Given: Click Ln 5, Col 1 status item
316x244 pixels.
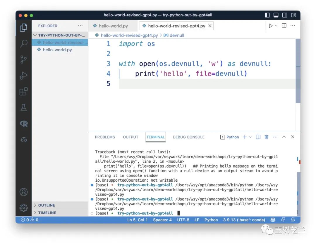Looking at the screenshot, I should pos(137,220).
